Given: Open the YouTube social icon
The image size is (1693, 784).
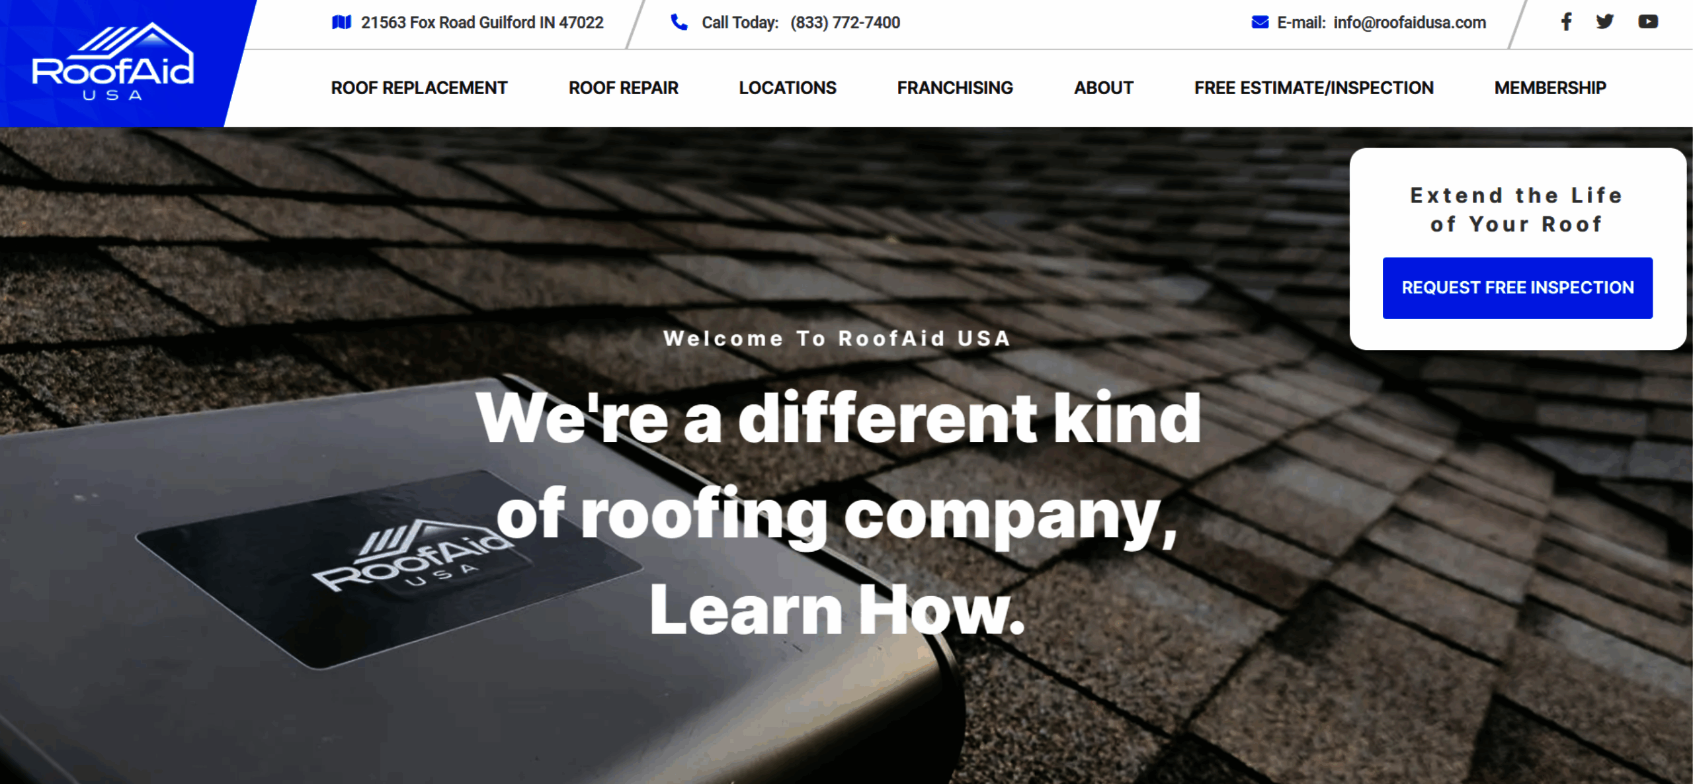Looking at the screenshot, I should click(1648, 22).
